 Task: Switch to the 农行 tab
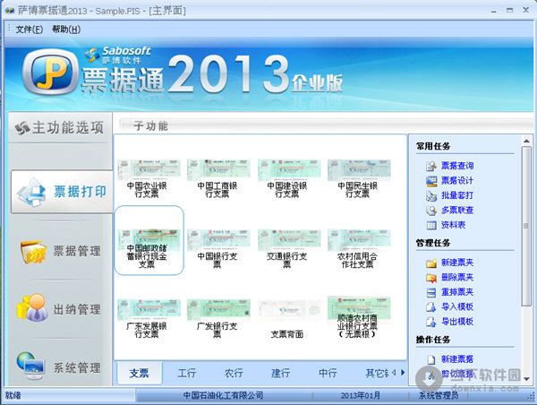point(234,373)
